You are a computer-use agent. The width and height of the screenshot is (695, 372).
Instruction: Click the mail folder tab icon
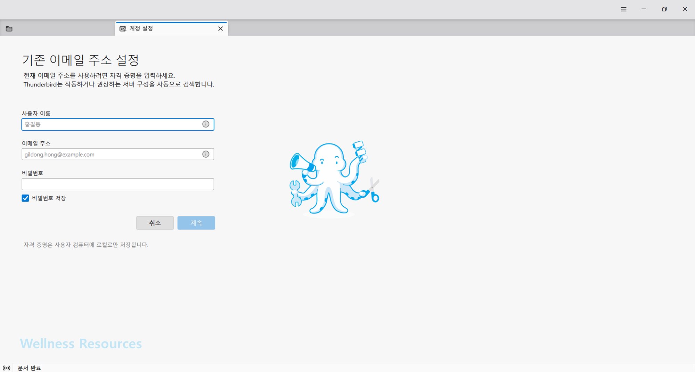point(9,29)
